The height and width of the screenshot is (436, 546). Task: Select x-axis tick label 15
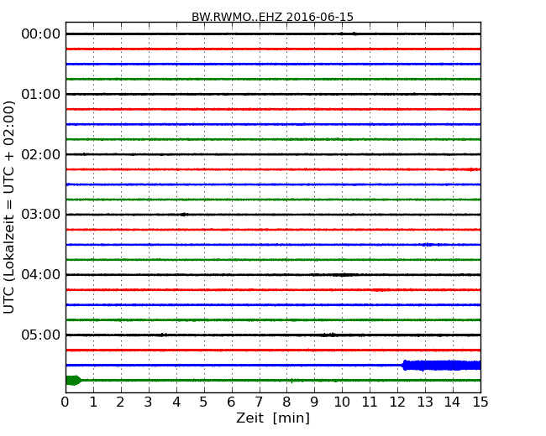pos(480,402)
